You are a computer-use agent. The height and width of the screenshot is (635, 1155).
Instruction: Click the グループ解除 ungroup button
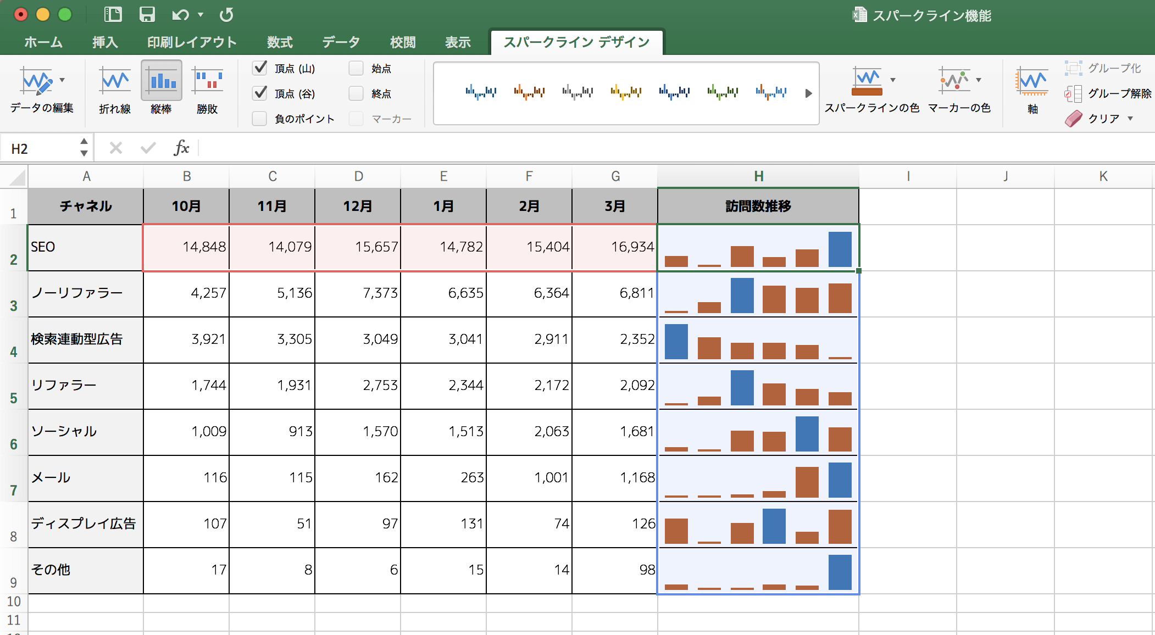[1108, 93]
